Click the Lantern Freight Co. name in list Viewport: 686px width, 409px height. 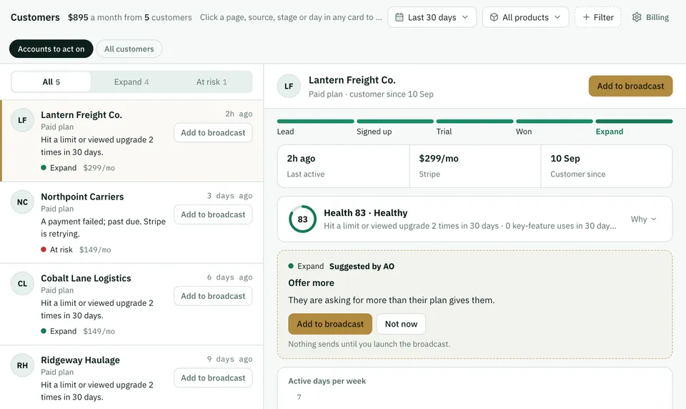[81, 114]
